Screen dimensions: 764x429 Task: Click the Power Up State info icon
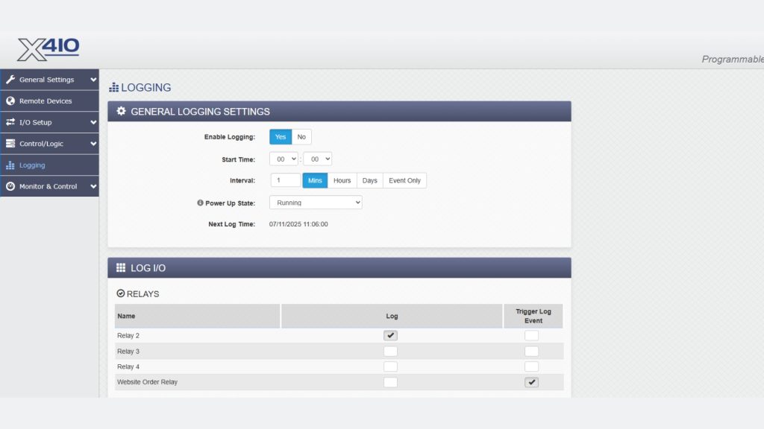point(200,203)
